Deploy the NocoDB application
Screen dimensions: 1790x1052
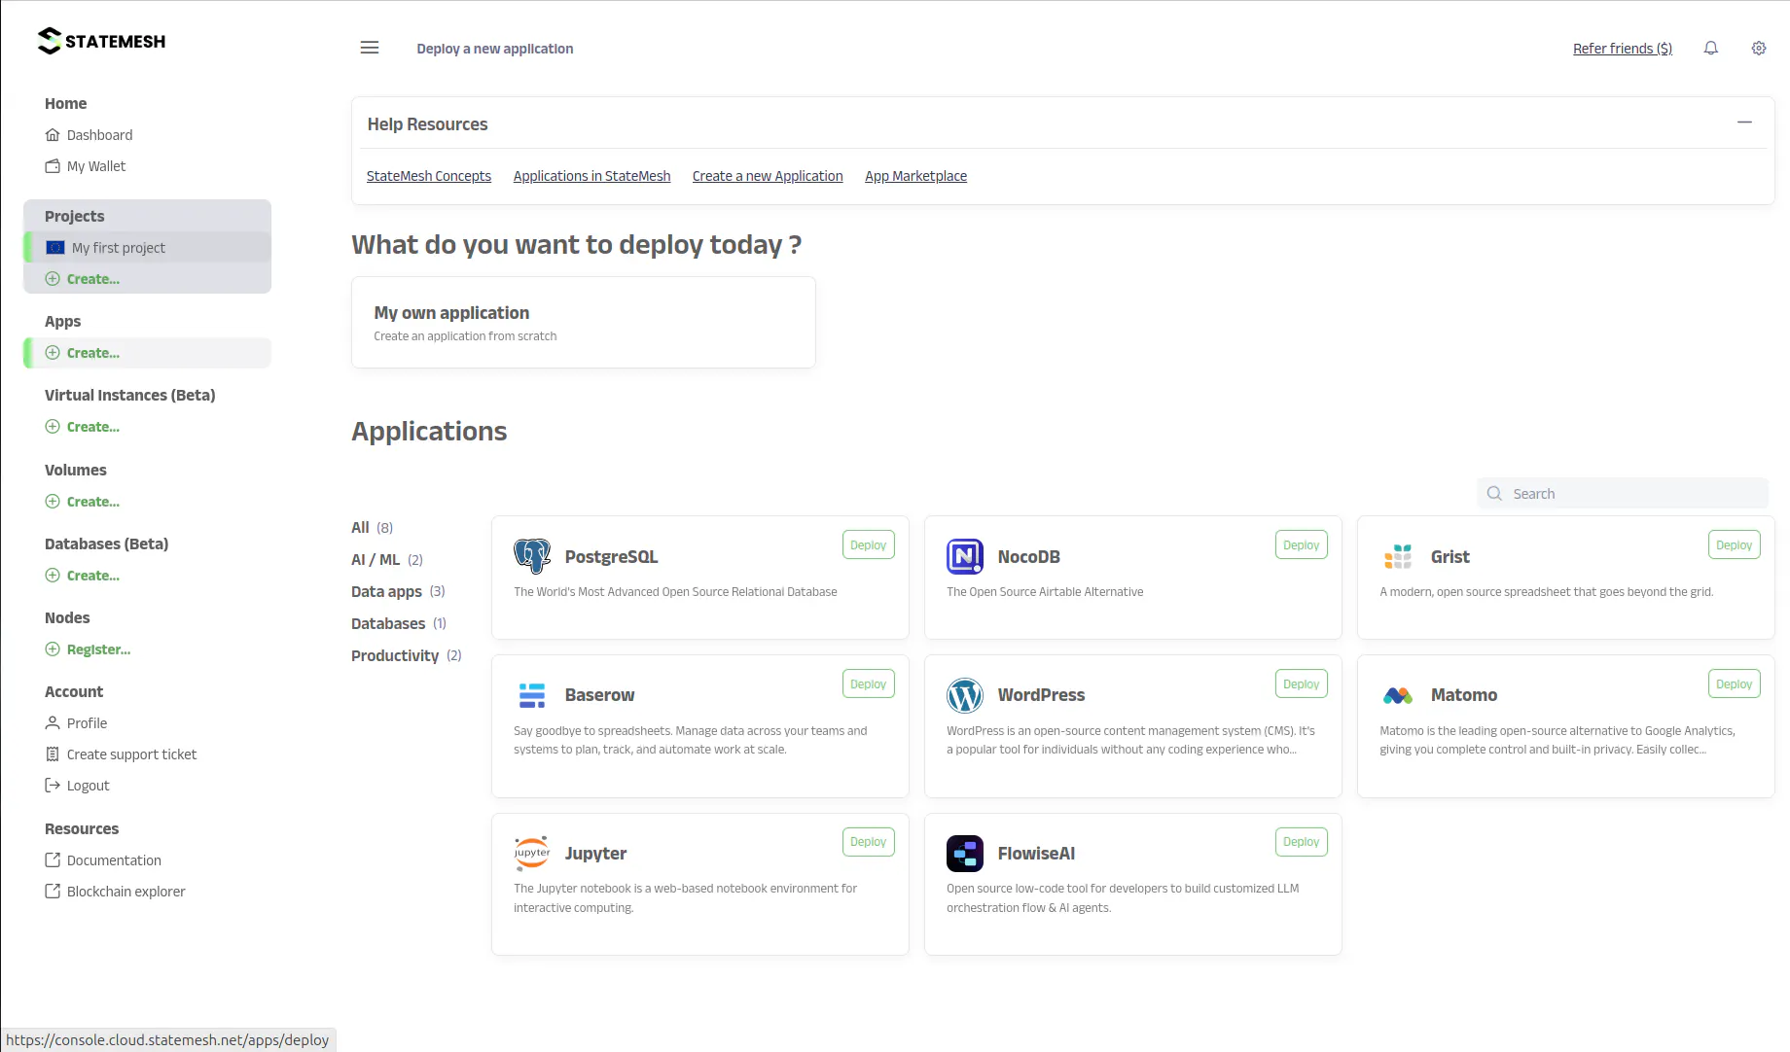click(x=1301, y=545)
